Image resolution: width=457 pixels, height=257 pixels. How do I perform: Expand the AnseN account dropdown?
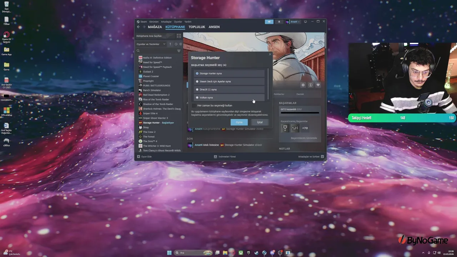pos(293,22)
